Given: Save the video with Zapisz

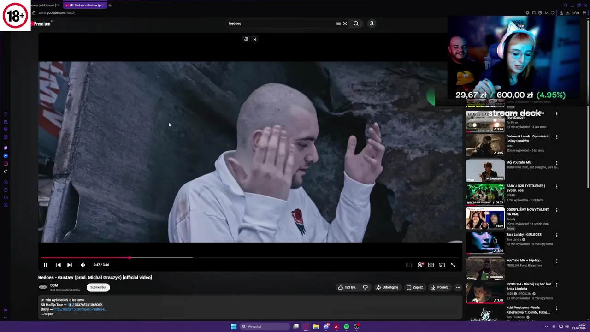Looking at the screenshot, I should coord(414,287).
